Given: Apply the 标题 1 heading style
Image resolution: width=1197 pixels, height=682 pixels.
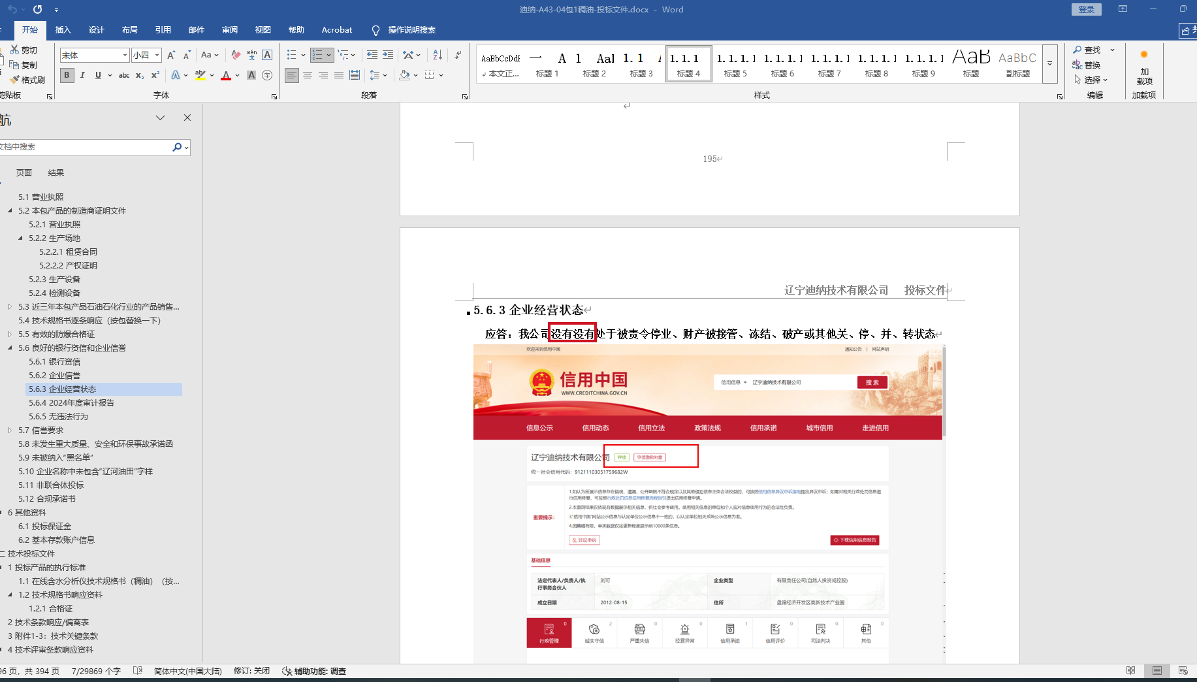Looking at the screenshot, I should 547,64.
